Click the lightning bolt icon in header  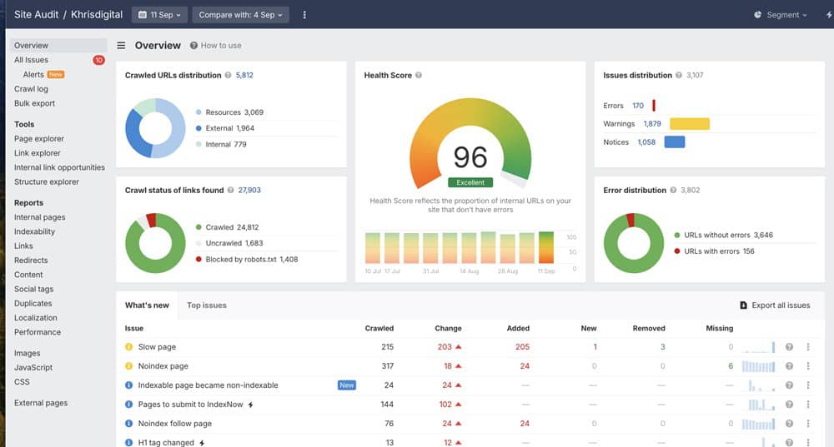(828, 15)
